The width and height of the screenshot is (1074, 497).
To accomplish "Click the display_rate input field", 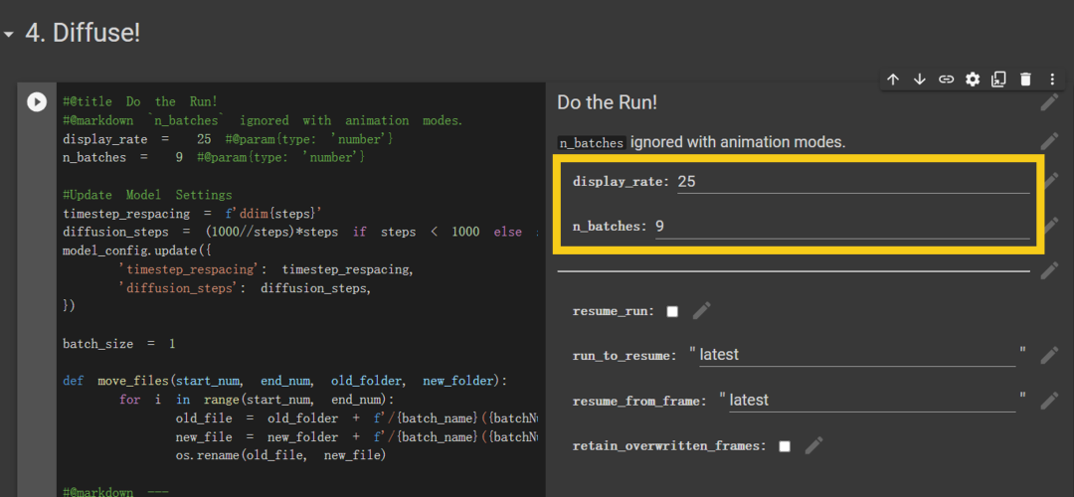I will pyautogui.click(x=851, y=182).
